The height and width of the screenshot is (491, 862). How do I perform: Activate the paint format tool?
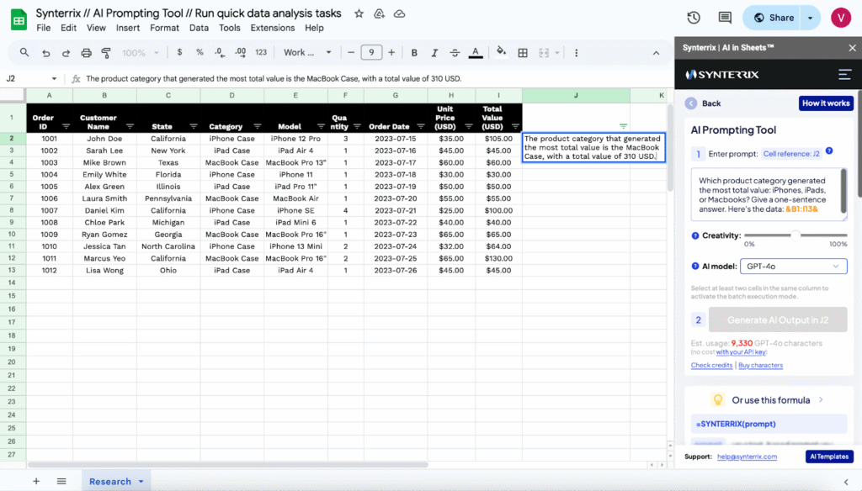point(106,53)
